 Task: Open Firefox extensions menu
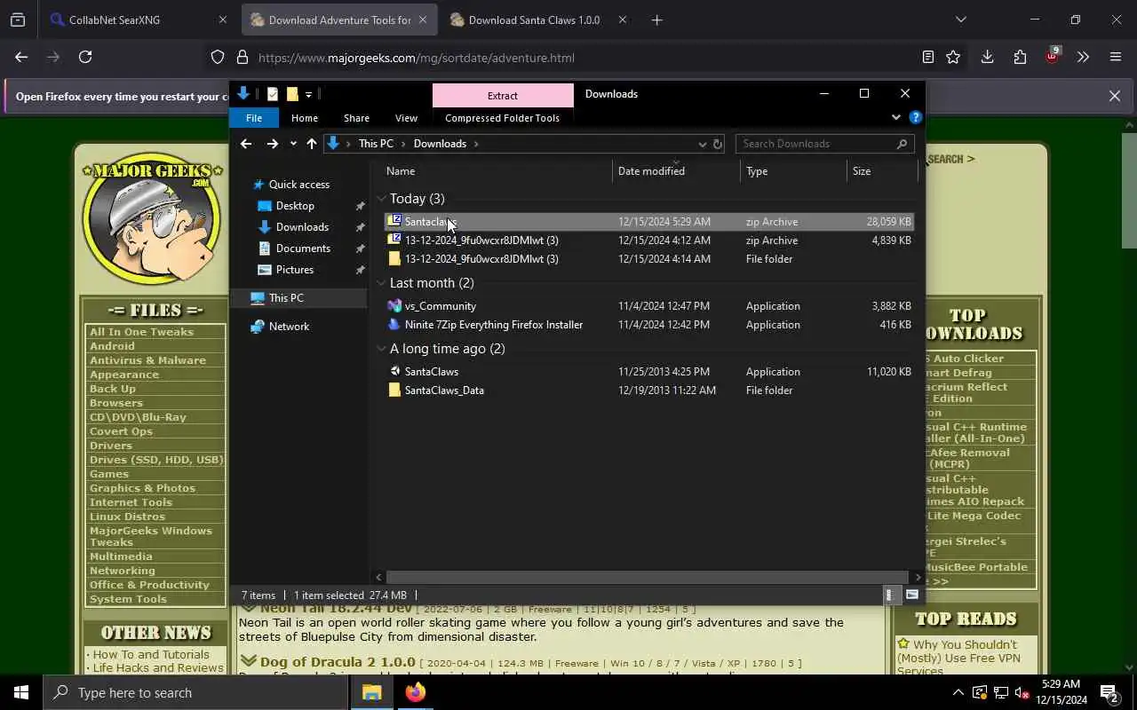[x=1020, y=58]
